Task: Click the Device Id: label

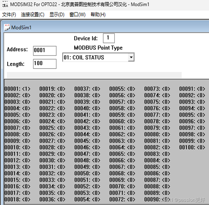Action: tap(86, 38)
